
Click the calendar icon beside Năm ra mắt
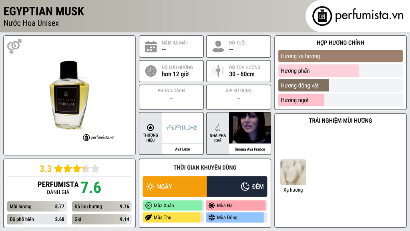point(151,47)
